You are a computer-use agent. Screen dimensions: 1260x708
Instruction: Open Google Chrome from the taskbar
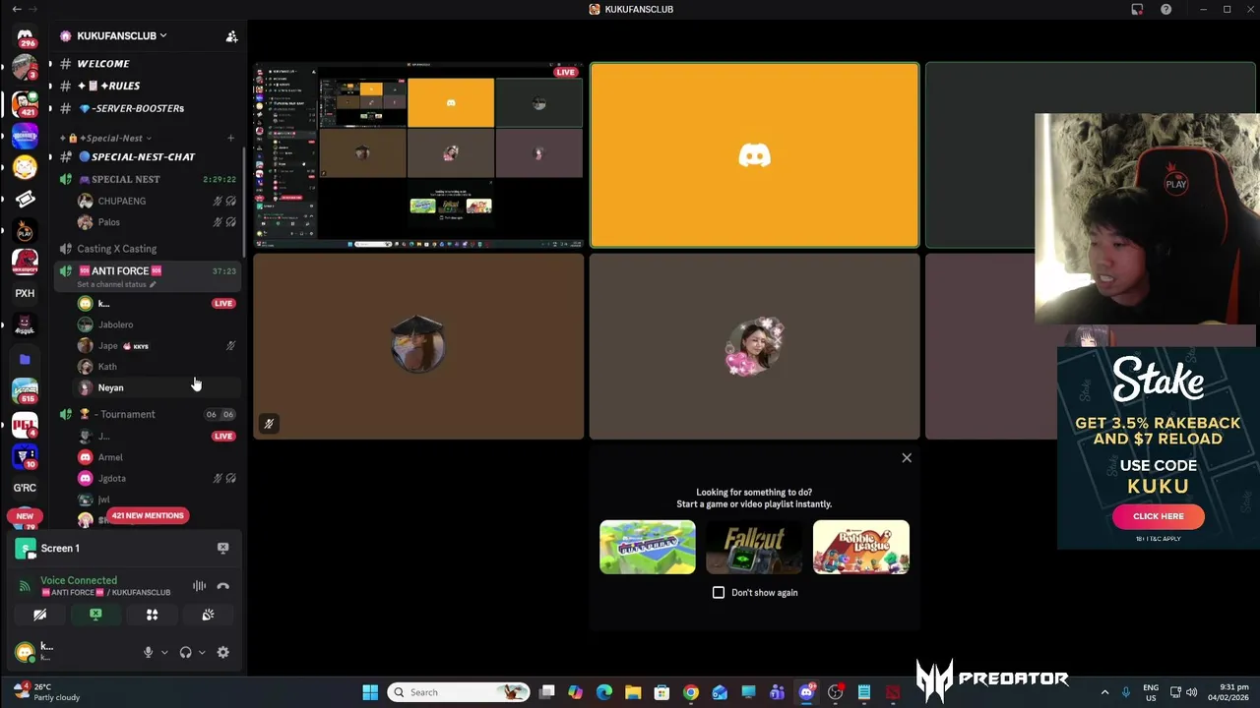(x=691, y=692)
